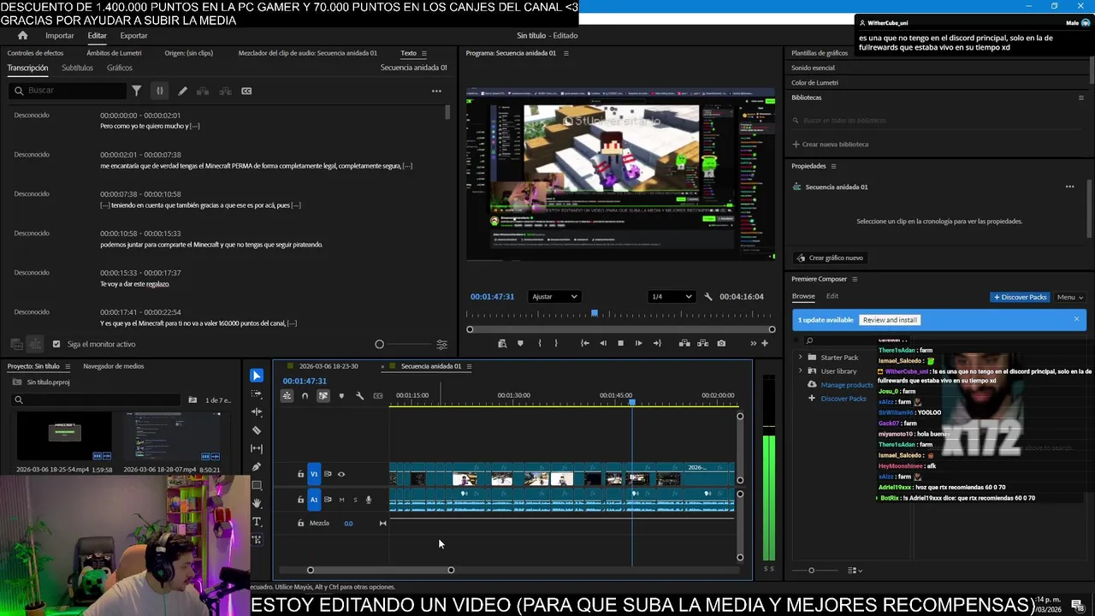The height and width of the screenshot is (616, 1095).
Task: Click the Discover Packs button
Action: coord(1020,297)
